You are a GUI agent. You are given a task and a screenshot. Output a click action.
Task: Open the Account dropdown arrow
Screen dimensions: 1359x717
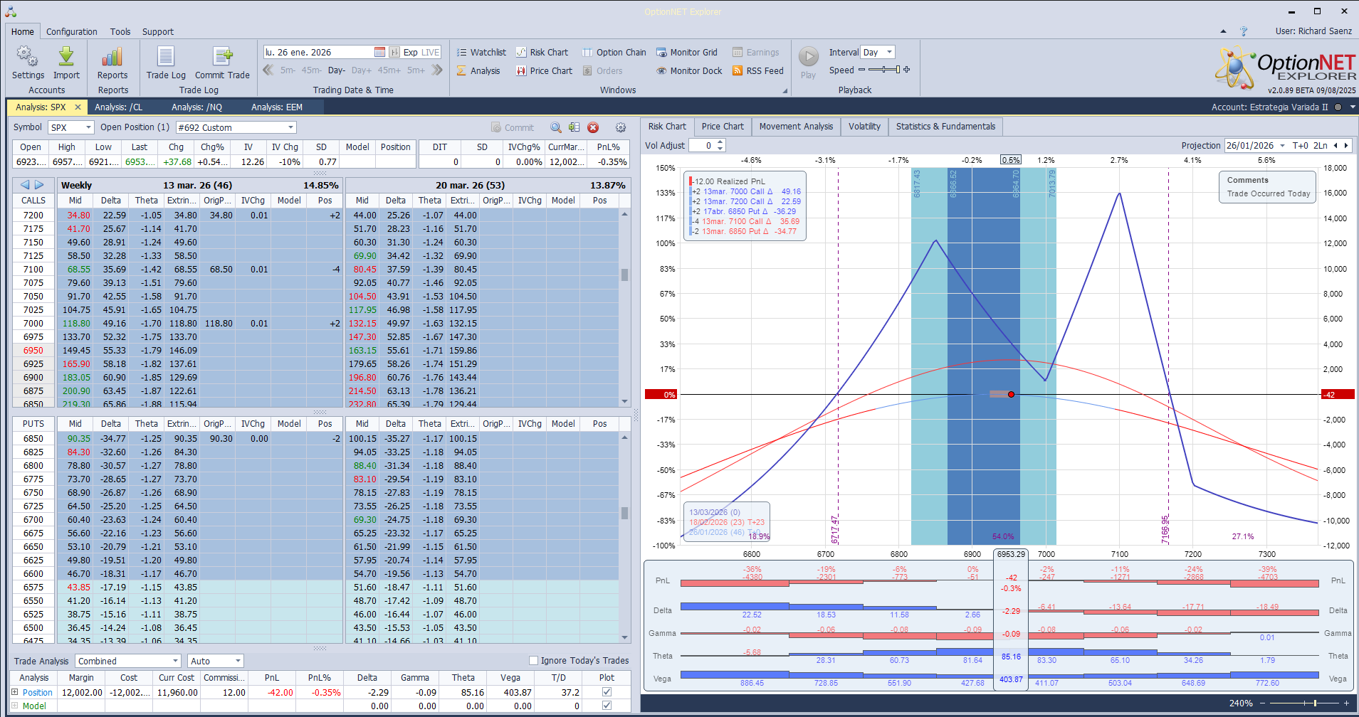click(1352, 107)
